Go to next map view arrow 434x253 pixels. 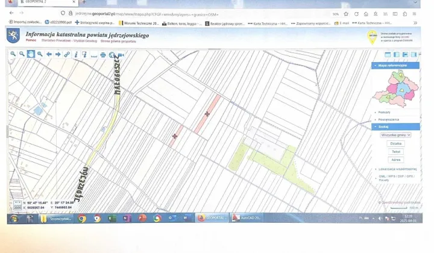[58, 54]
